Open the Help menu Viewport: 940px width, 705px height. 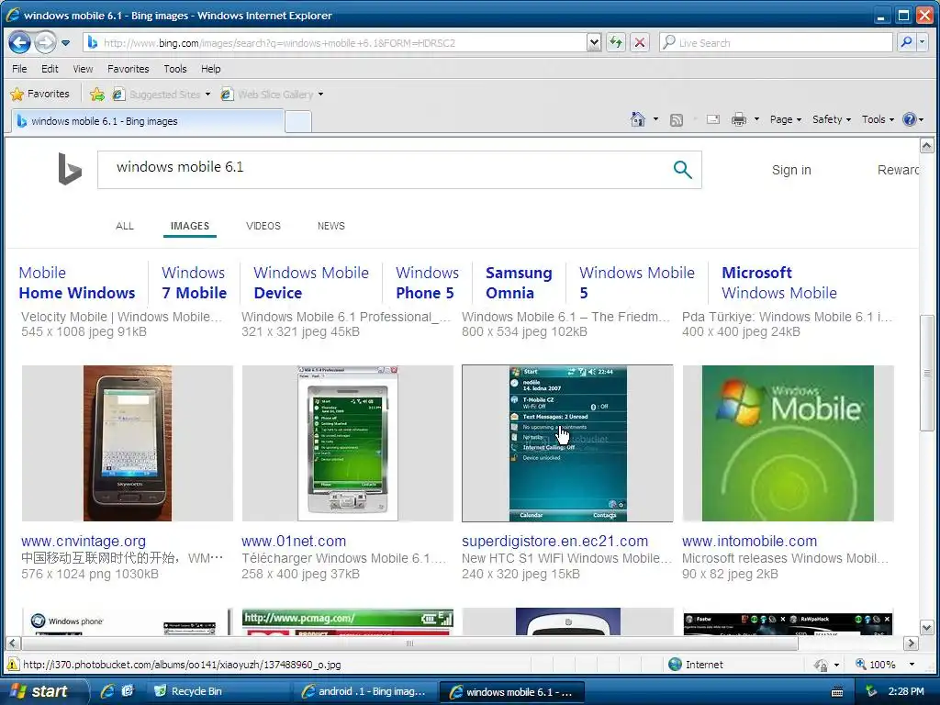click(210, 69)
